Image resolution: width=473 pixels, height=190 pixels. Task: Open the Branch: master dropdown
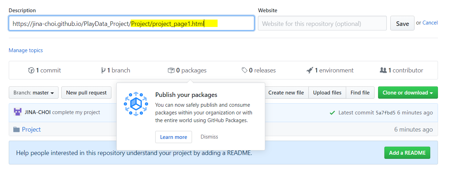pos(34,93)
